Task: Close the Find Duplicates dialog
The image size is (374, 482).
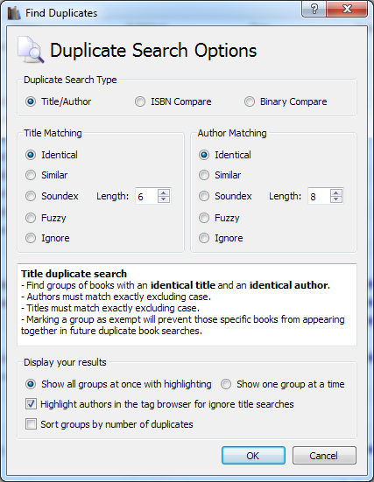Action: 347,9
